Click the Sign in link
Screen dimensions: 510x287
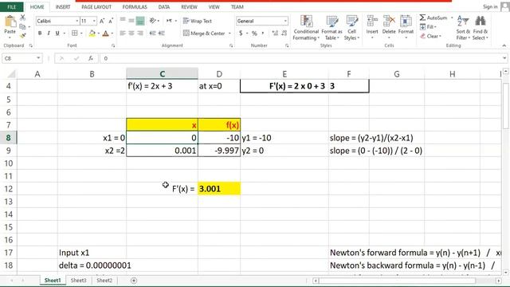tap(490, 6)
